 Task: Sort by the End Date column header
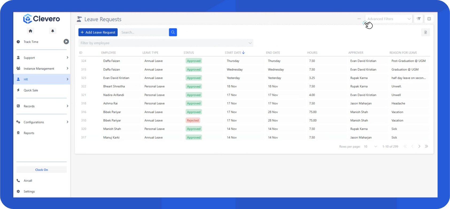coord(273,53)
